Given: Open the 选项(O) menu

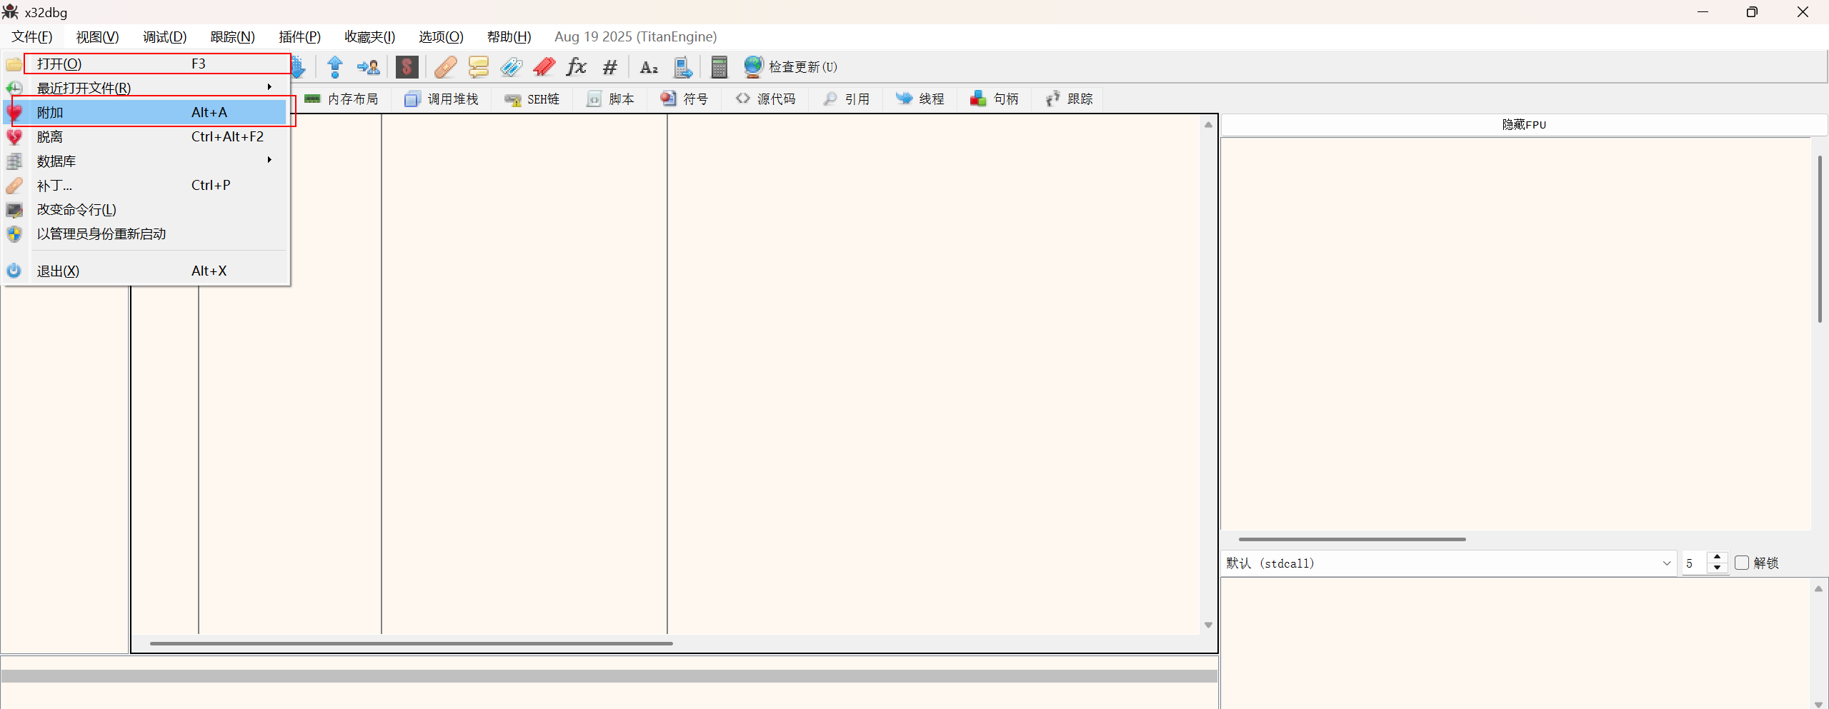Looking at the screenshot, I should [441, 36].
